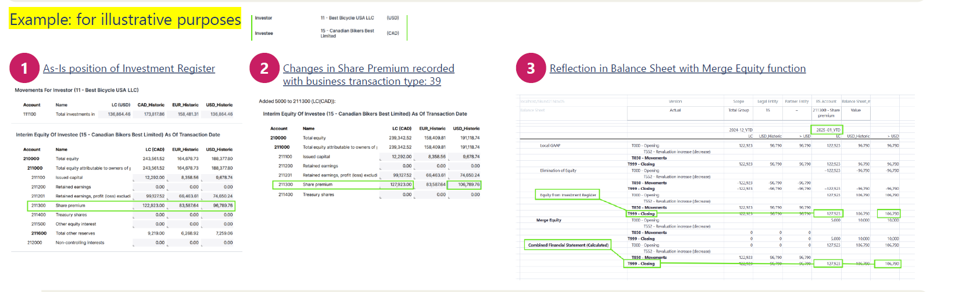955x292 pixels.
Task: Click the BS Account 211300 Share premium selector
Action: [826, 113]
